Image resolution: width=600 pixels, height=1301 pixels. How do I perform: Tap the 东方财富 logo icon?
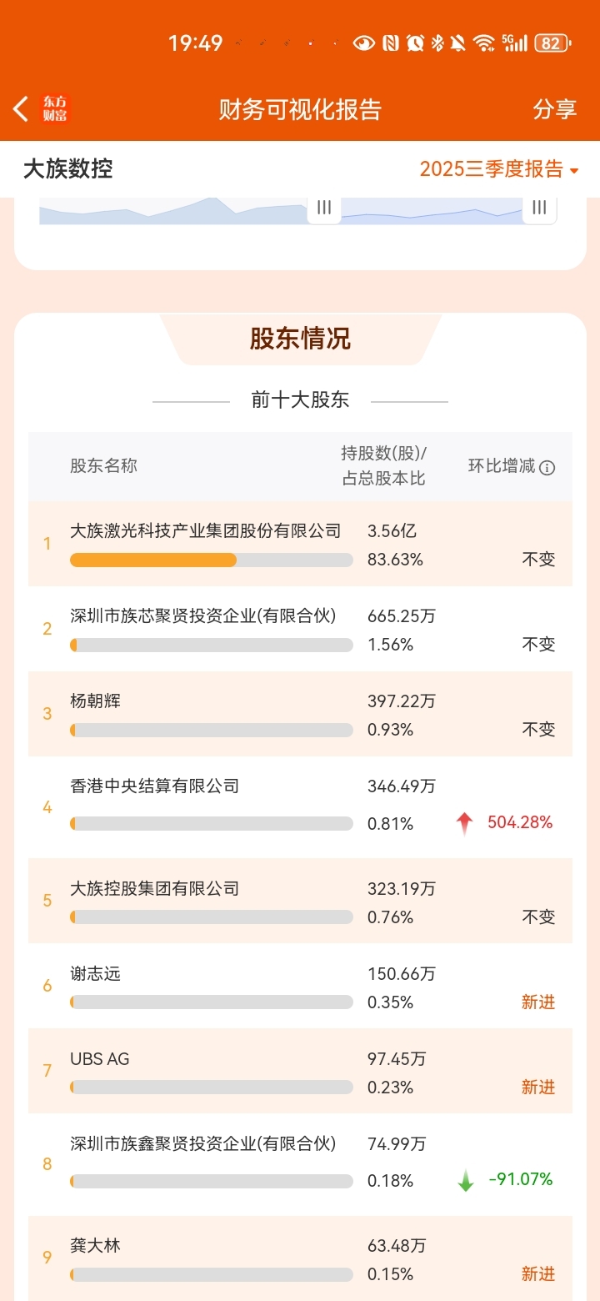[55, 109]
